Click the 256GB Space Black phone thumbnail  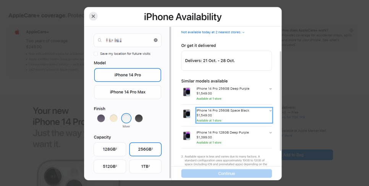coord(187,114)
